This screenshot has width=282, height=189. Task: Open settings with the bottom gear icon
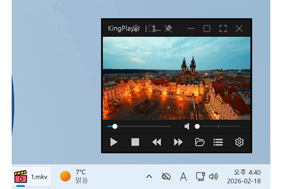click(239, 142)
